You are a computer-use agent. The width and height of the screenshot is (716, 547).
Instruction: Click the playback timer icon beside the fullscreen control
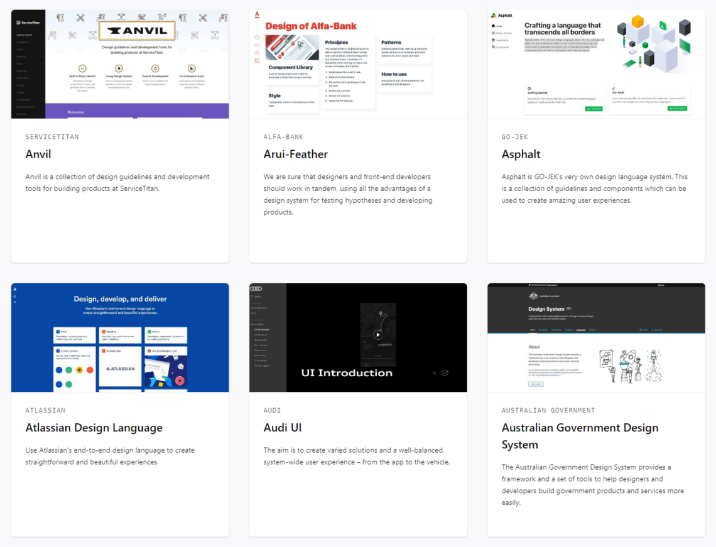445,372
